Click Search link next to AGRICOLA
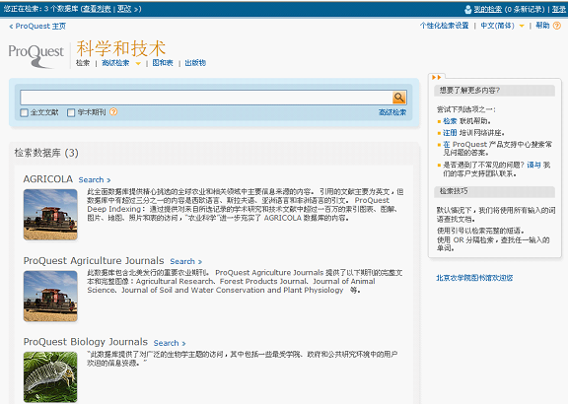 click(x=95, y=180)
